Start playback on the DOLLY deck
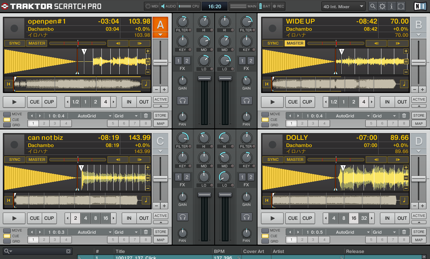This screenshot has width=430, height=259. (x=272, y=218)
